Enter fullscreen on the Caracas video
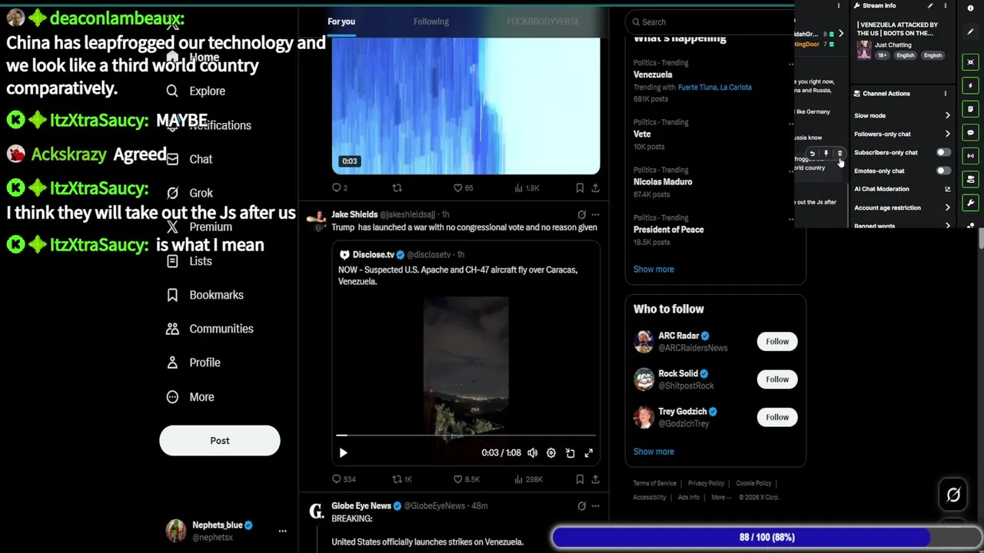 pyautogui.click(x=589, y=453)
